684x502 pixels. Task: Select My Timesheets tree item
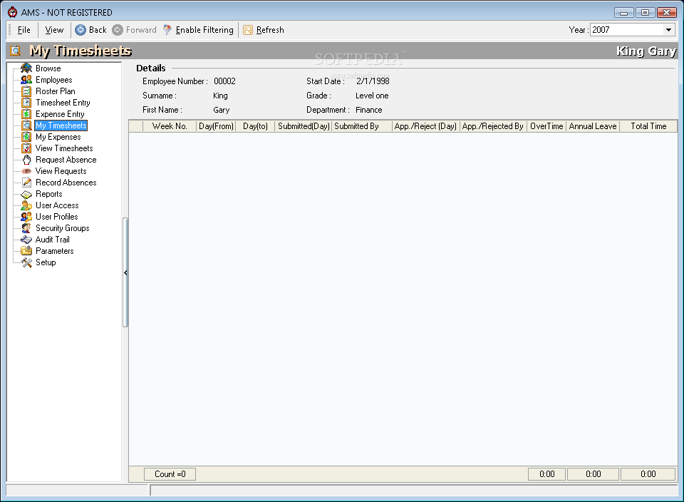(61, 125)
